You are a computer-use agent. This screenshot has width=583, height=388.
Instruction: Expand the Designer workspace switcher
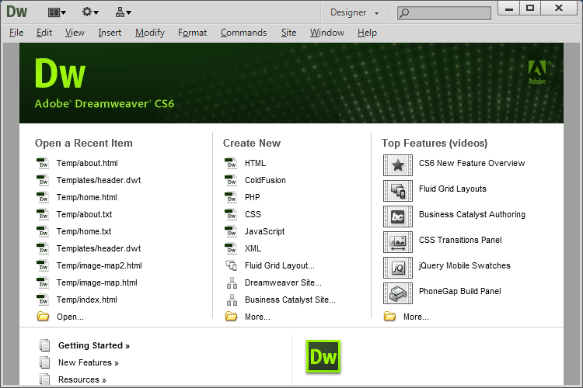point(354,12)
